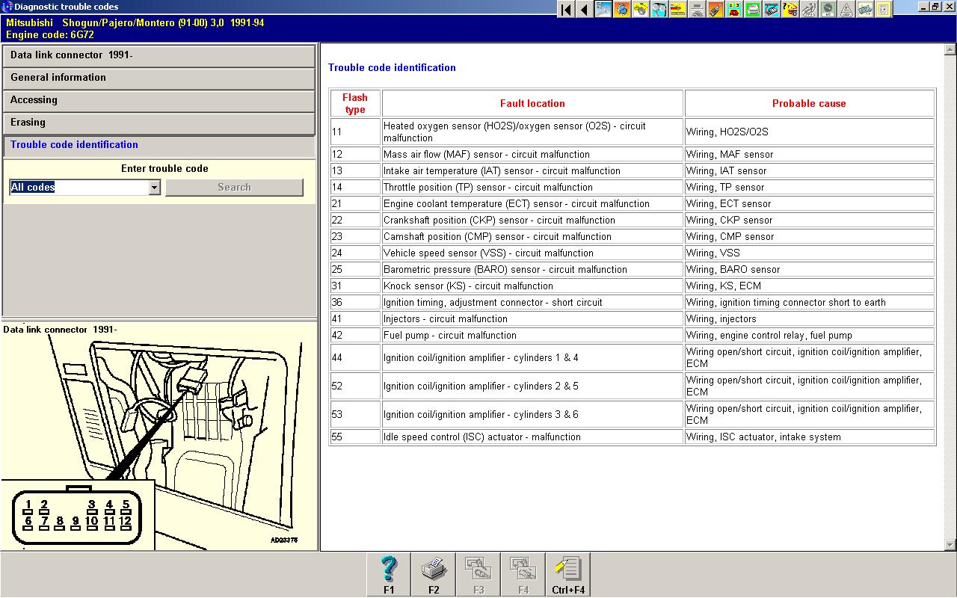
Task: Open the yellow question-mark and red car icon
Action: [790, 10]
